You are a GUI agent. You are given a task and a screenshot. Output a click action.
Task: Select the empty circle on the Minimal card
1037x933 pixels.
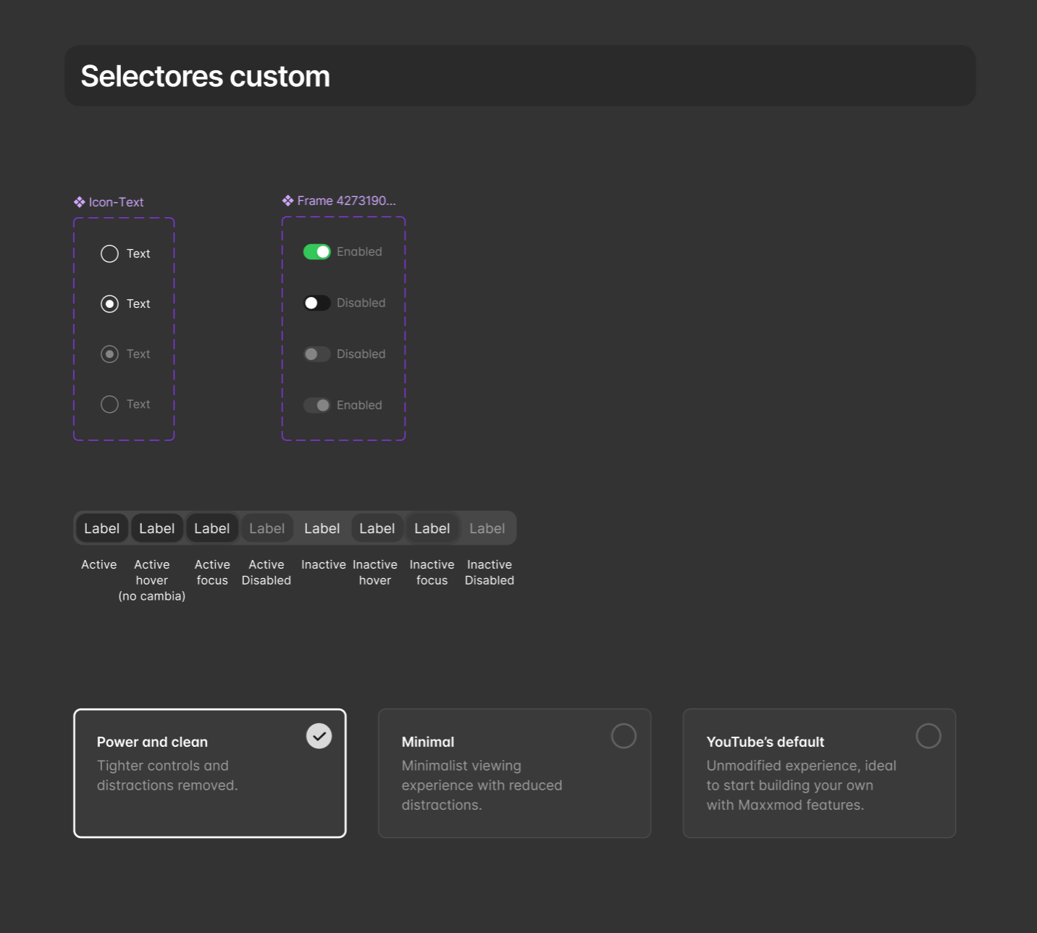tap(624, 736)
